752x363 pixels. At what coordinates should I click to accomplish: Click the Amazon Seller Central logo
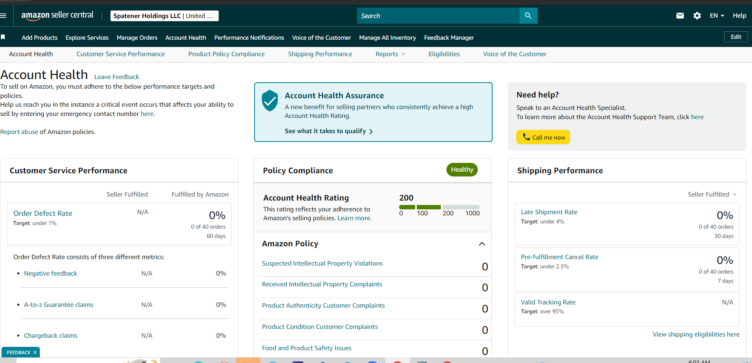[57, 16]
